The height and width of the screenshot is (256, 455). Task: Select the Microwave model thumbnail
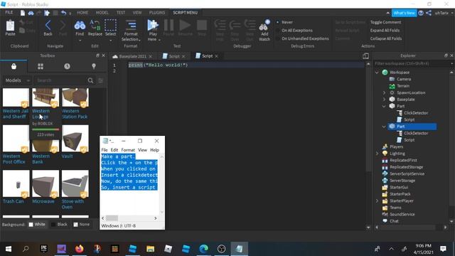click(45, 183)
